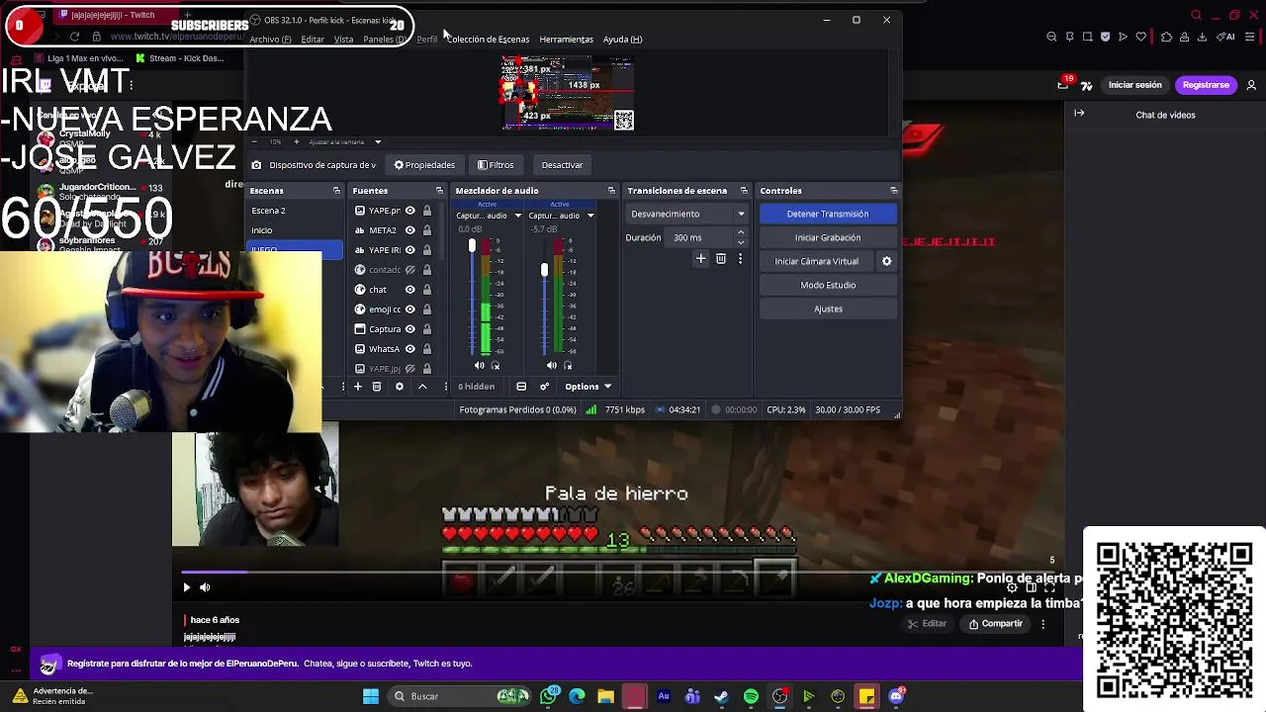This screenshot has width=1266, height=712.
Task: Click Duración 300 ms input field
Action: [x=700, y=237]
